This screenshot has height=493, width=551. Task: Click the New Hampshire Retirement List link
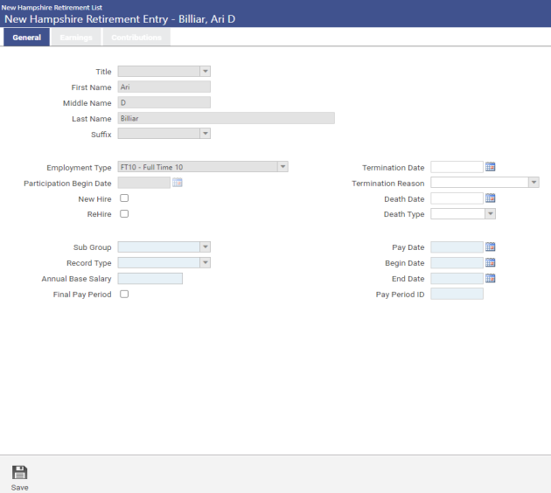coord(52,7)
